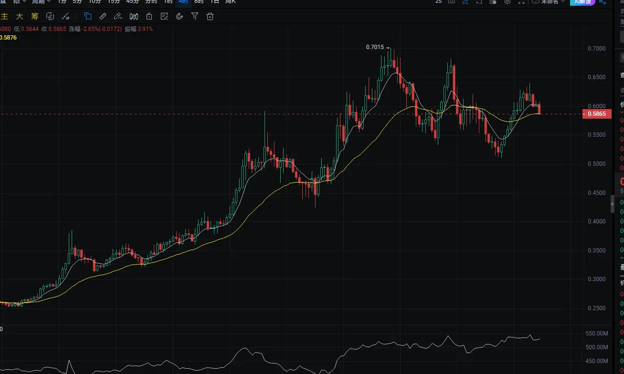Click the hexagon settings icon at top
The height and width of the screenshot is (374, 624).
[508, 1]
